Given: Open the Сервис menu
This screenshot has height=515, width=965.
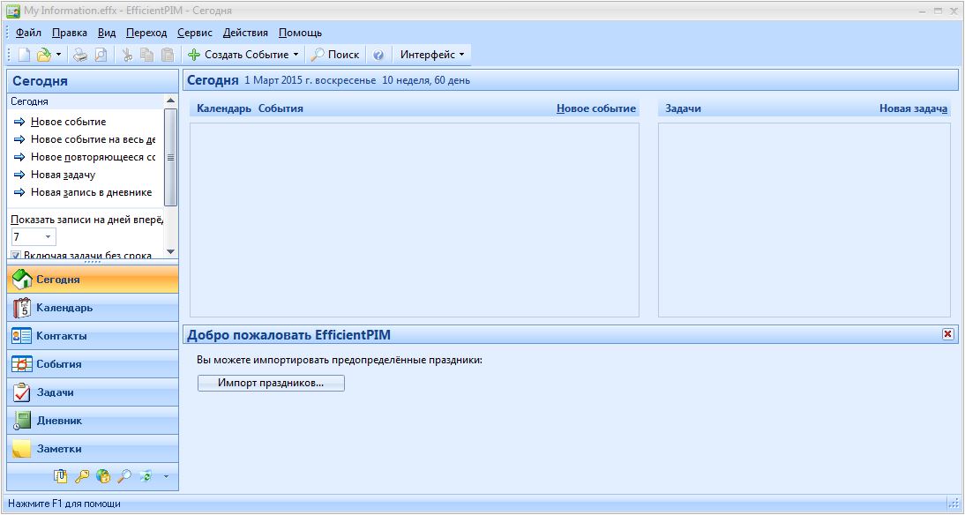Looking at the screenshot, I should click(x=194, y=33).
